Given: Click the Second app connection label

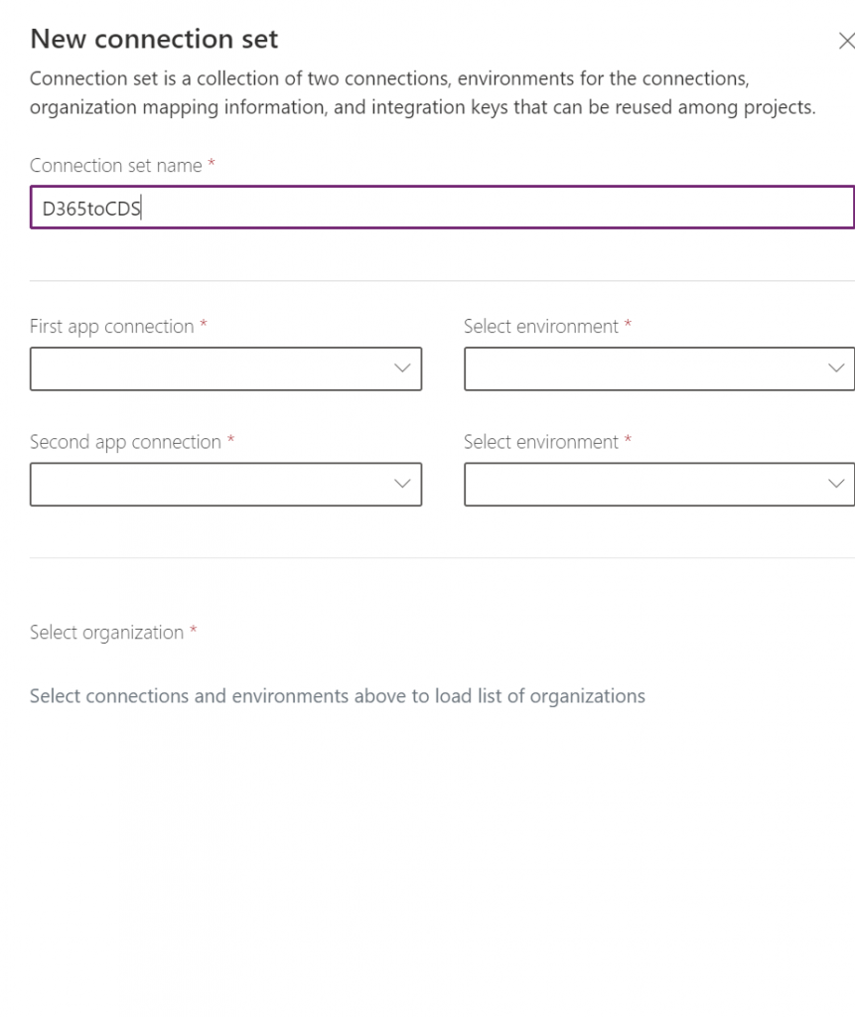Looking at the screenshot, I should (119, 442).
